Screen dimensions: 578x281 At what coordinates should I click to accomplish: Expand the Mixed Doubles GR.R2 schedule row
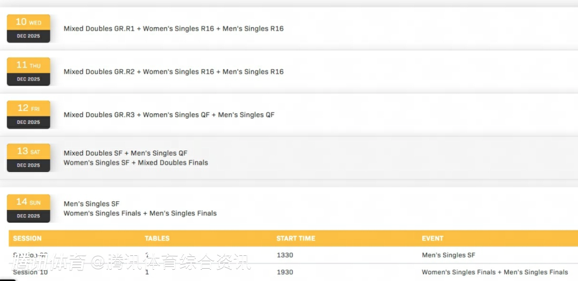(x=173, y=72)
